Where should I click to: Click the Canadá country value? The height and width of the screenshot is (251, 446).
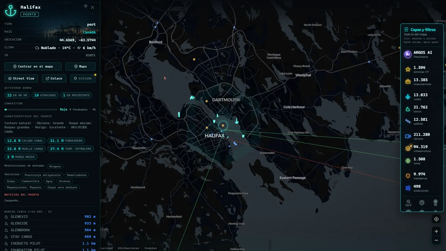[89, 32]
